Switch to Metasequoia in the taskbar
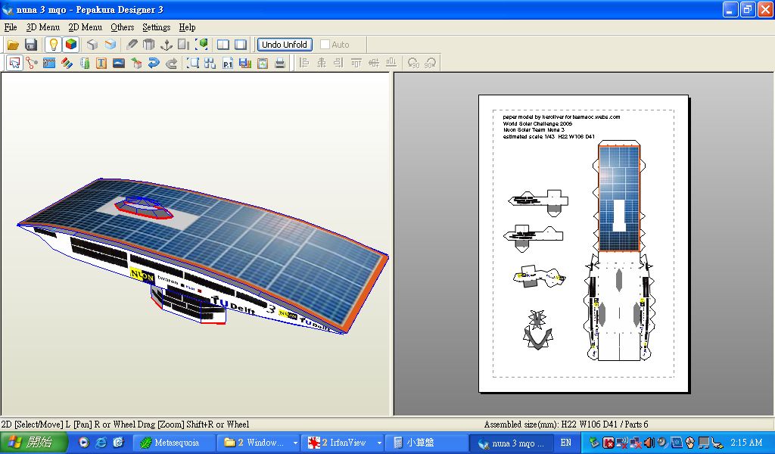Image resolution: width=775 pixels, height=454 pixels. point(174,443)
